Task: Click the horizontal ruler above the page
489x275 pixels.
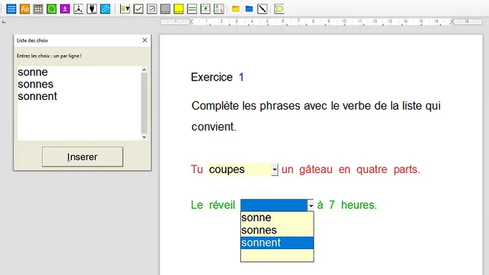Action: click(x=321, y=22)
